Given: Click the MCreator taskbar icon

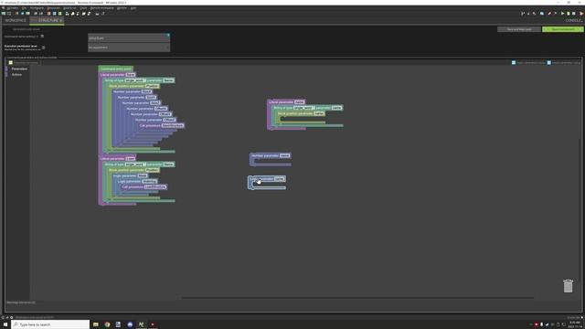Looking at the screenshot, I should (141, 324).
